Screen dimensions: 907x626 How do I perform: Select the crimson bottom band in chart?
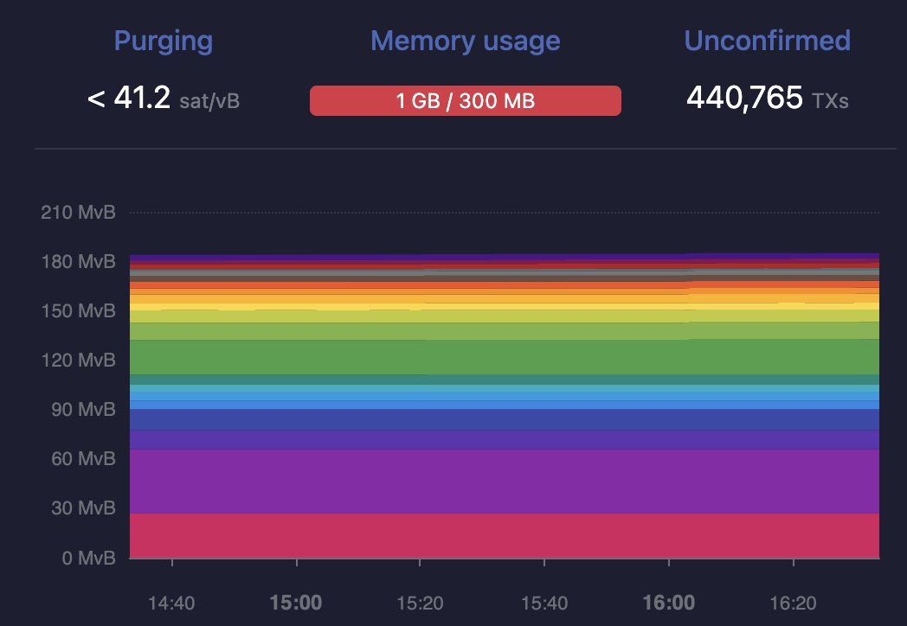point(505,536)
